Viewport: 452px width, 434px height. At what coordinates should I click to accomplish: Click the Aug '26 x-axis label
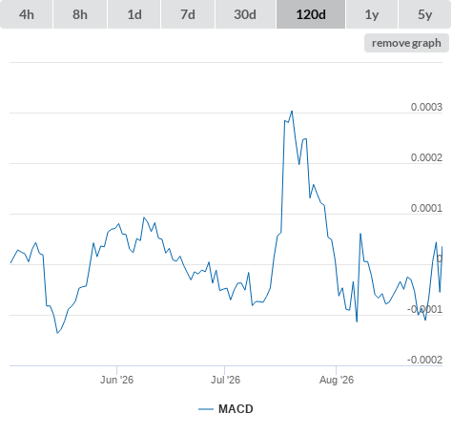pos(337,380)
